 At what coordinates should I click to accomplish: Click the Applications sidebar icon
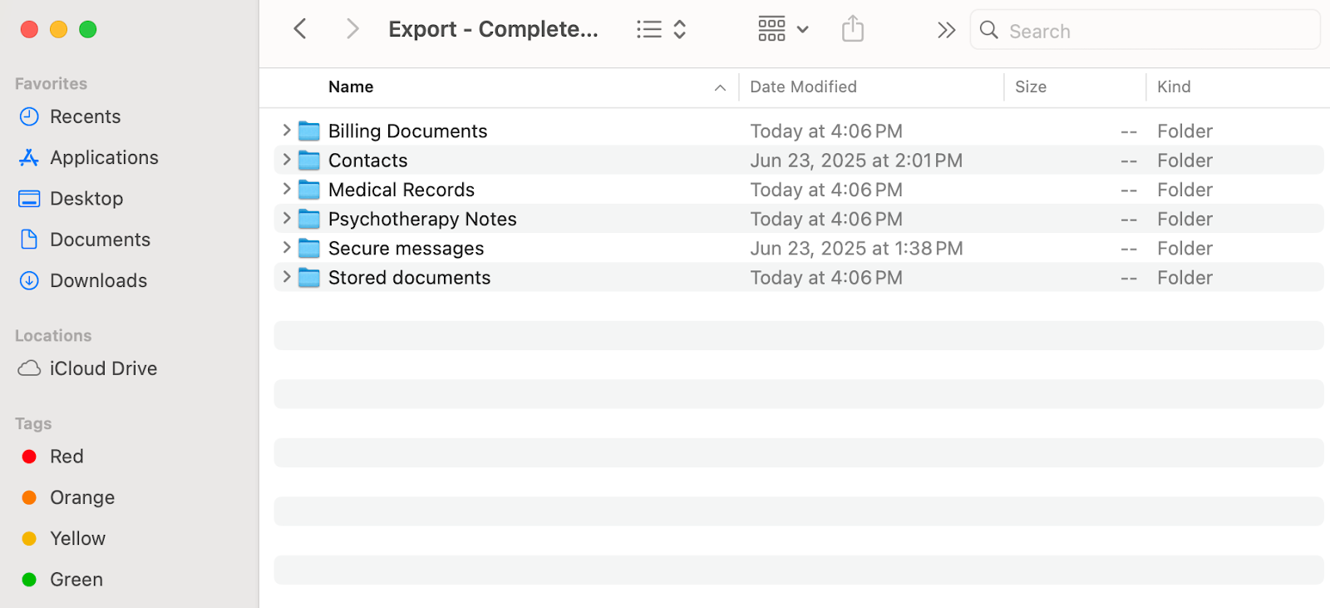(x=29, y=157)
